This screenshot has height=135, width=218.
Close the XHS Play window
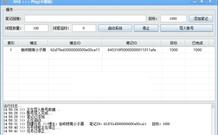210,1
